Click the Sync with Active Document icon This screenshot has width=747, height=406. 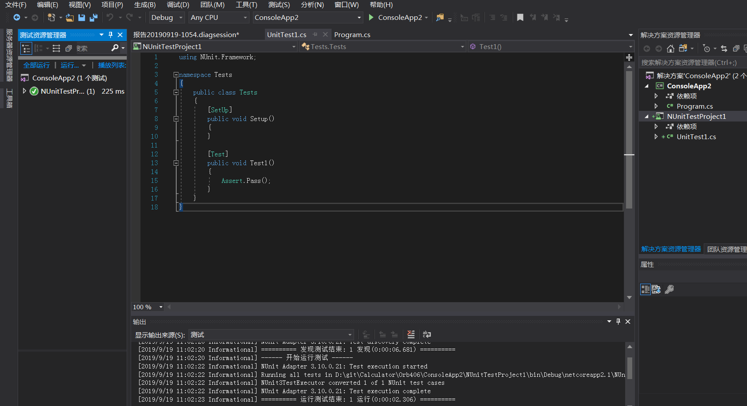pyautogui.click(x=724, y=49)
